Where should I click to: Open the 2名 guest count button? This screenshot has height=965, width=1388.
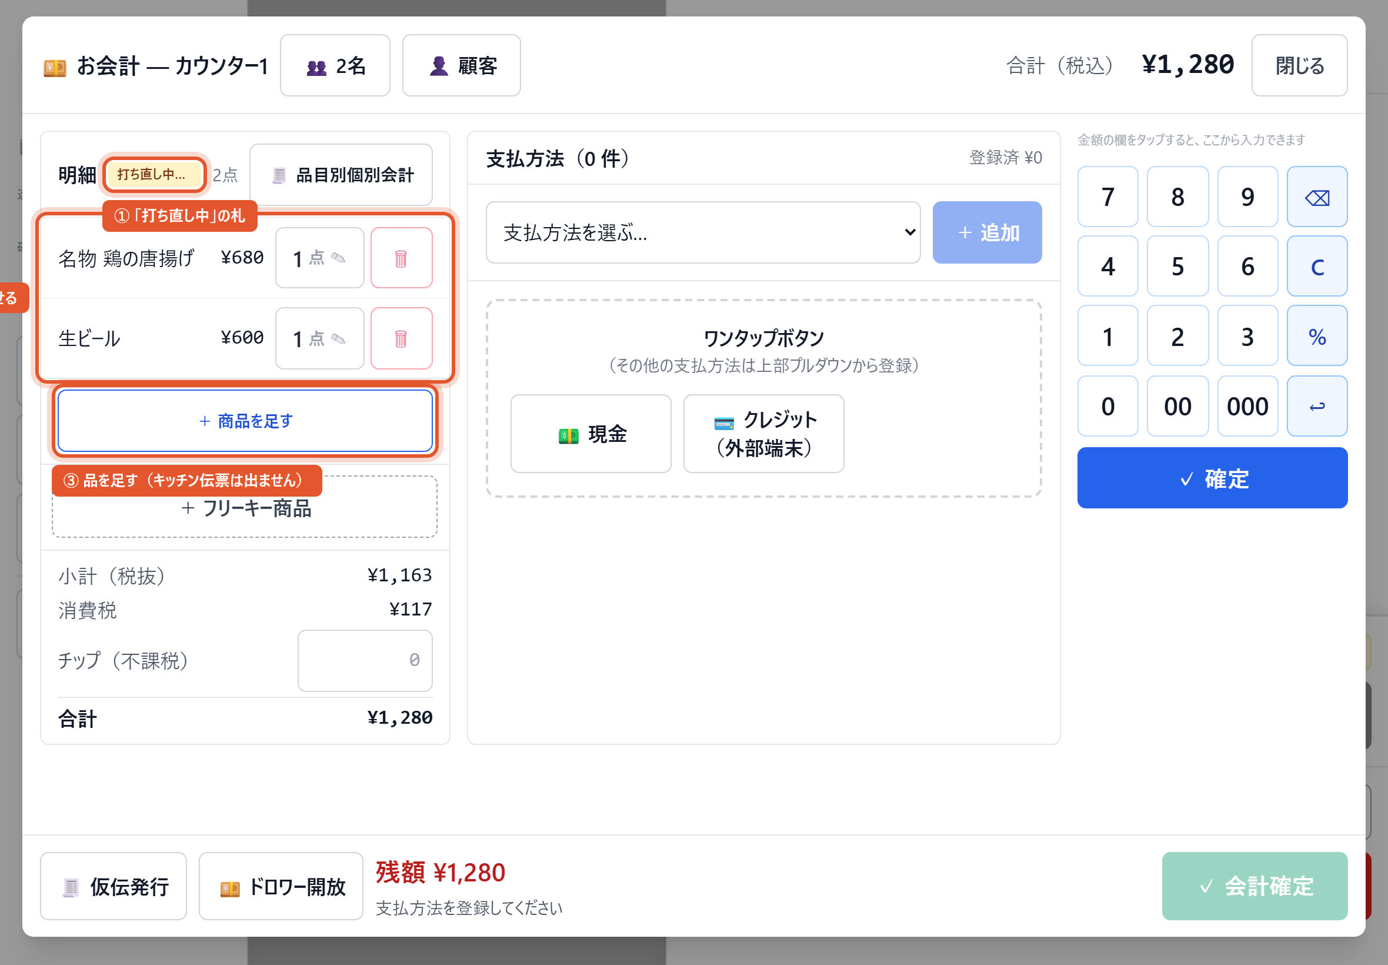point(335,65)
